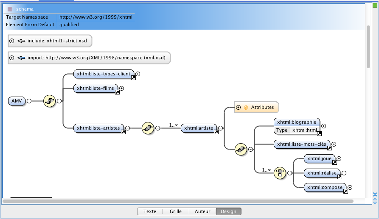The height and width of the screenshot is (219, 379).
Task: Click the blue X icon at bottom right
Action: pos(375,194)
